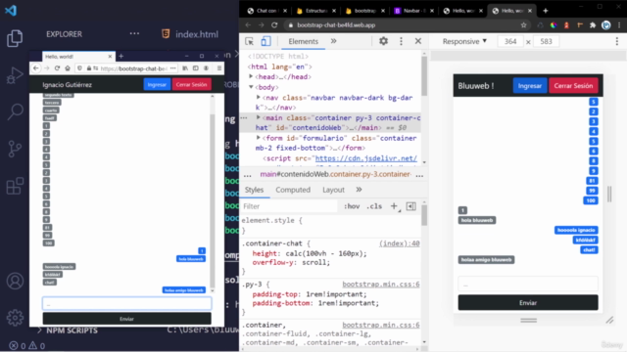Go back in the Firefox window
Viewport: 627px width, 352px height.
[x=36, y=68]
